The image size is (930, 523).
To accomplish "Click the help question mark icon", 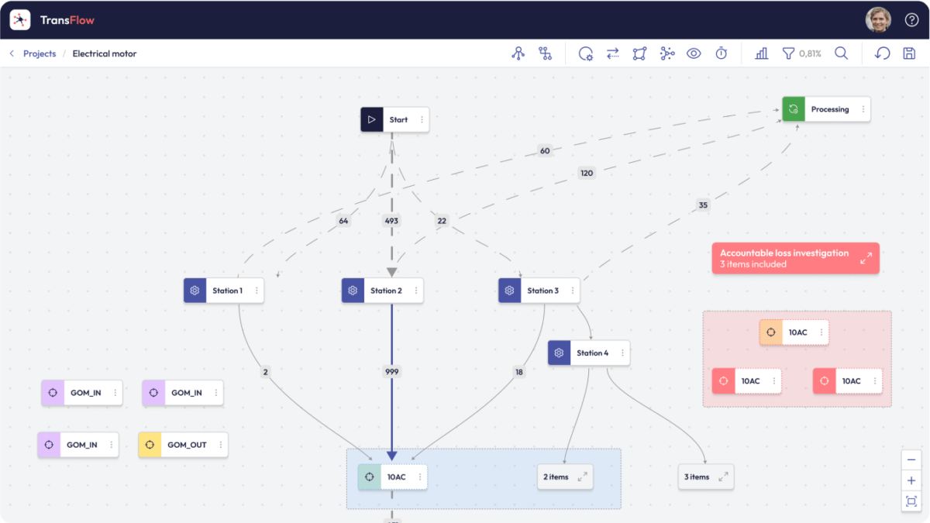I will (x=911, y=20).
